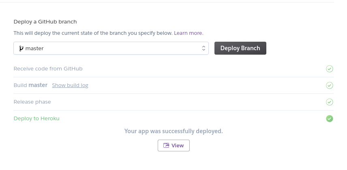Click the Deploy to Heroku green checkmark
The width and height of the screenshot is (347, 170).
[x=329, y=119]
